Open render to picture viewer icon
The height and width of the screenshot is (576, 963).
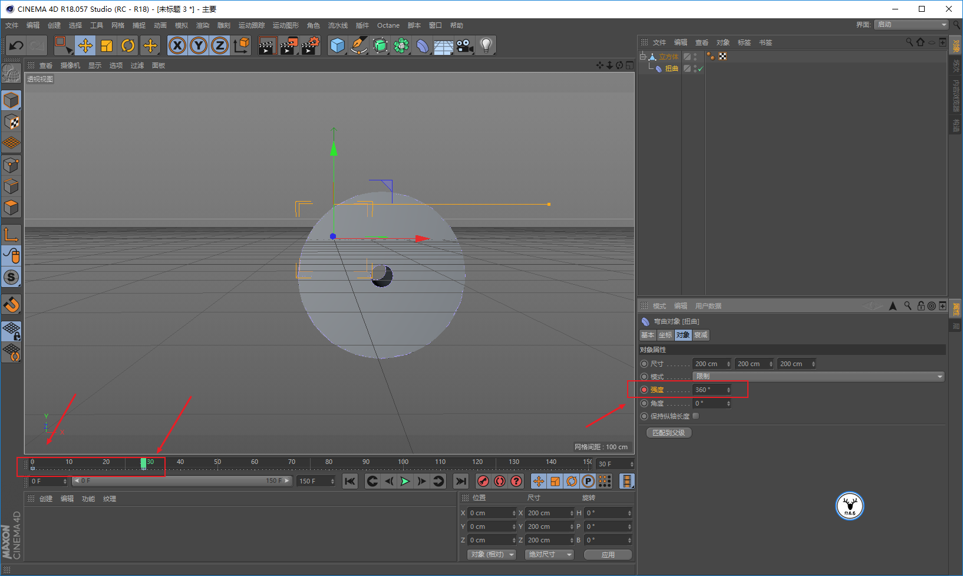[289, 45]
